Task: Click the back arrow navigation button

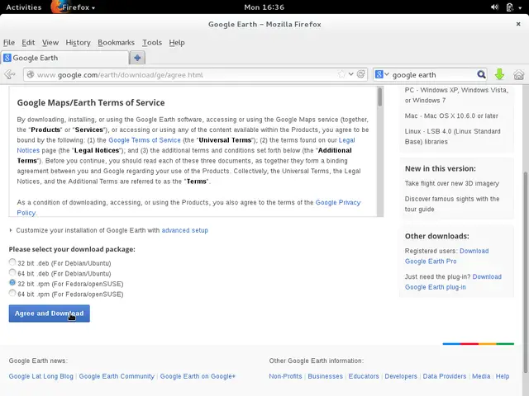Action: [x=10, y=74]
